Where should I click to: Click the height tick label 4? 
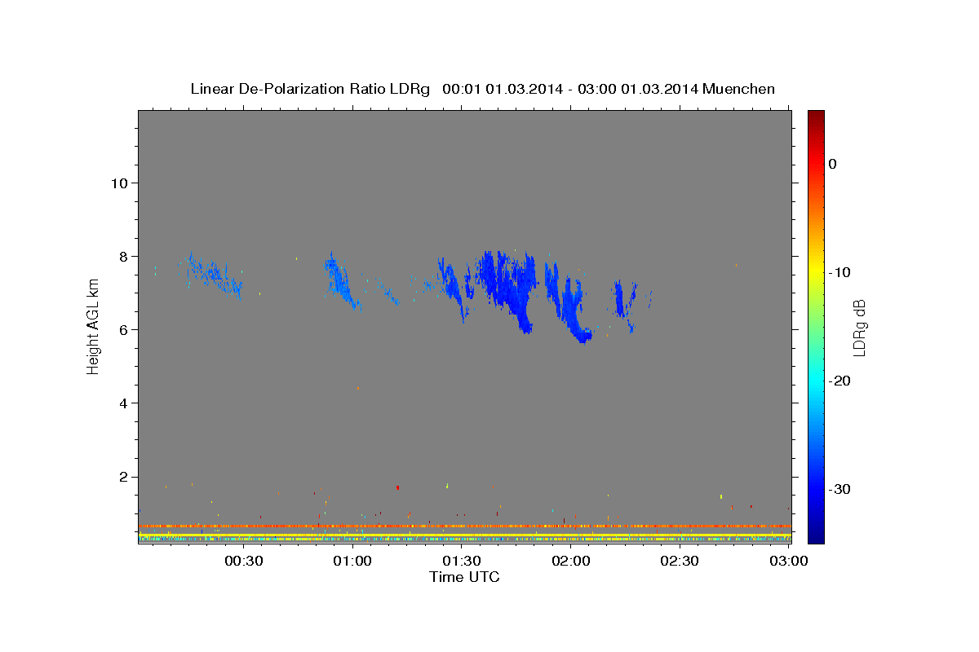[x=122, y=403]
